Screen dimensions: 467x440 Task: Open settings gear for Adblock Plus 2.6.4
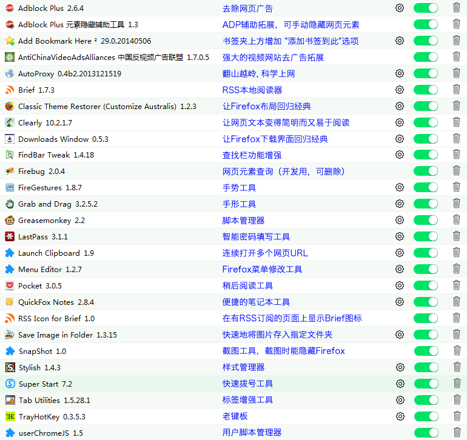pos(400,8)
